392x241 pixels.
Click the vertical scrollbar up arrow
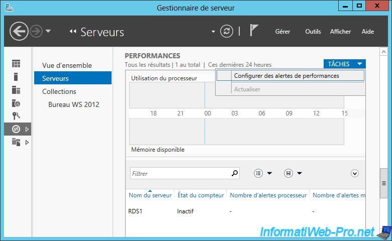tap(383, 52)
